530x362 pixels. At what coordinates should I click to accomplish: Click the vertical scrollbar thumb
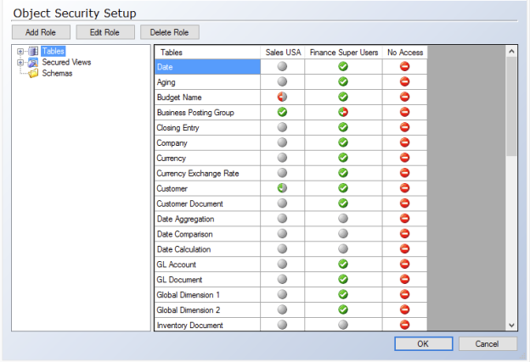click(x=511, y=106)
